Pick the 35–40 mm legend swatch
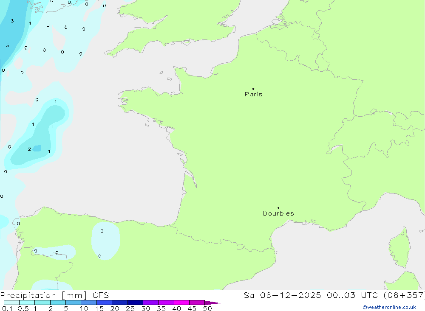This screenshot has height=311, width=425. tap(166, 303)
